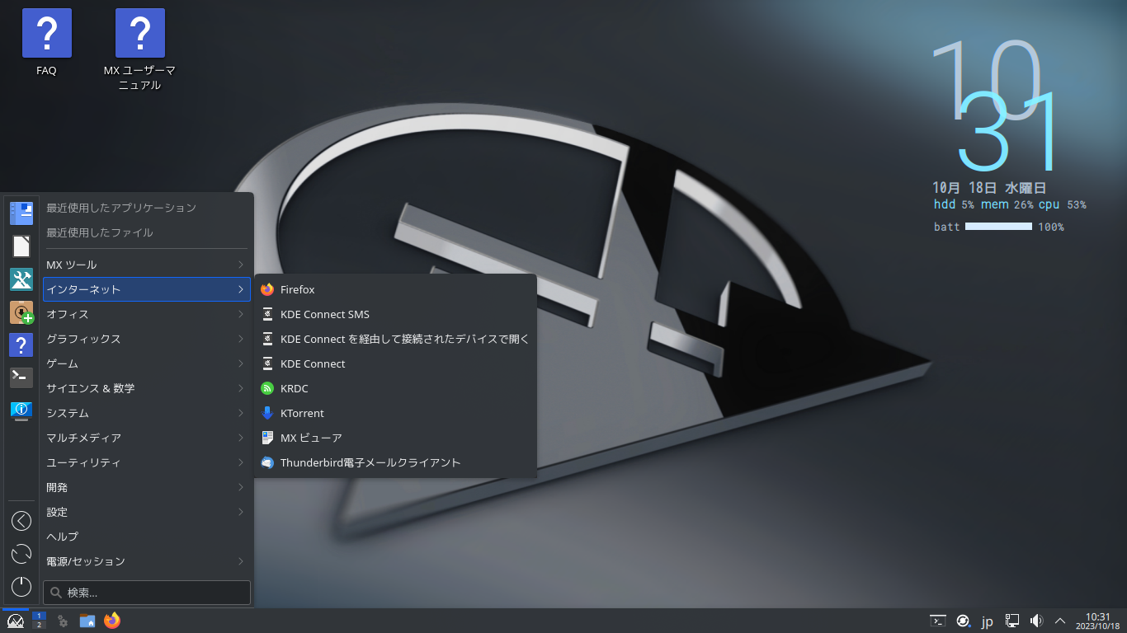Select 最近使用したアプリケーション heading

pos(121,208)
